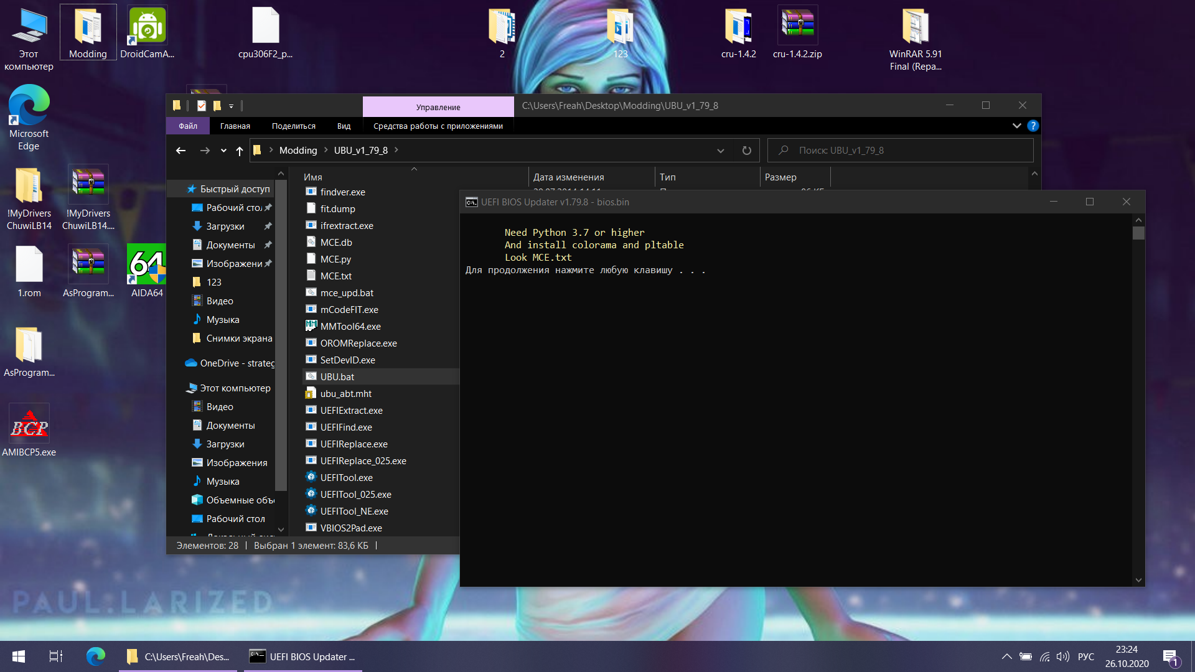Expand the ribbon with the chevron

click(1016, 126)
